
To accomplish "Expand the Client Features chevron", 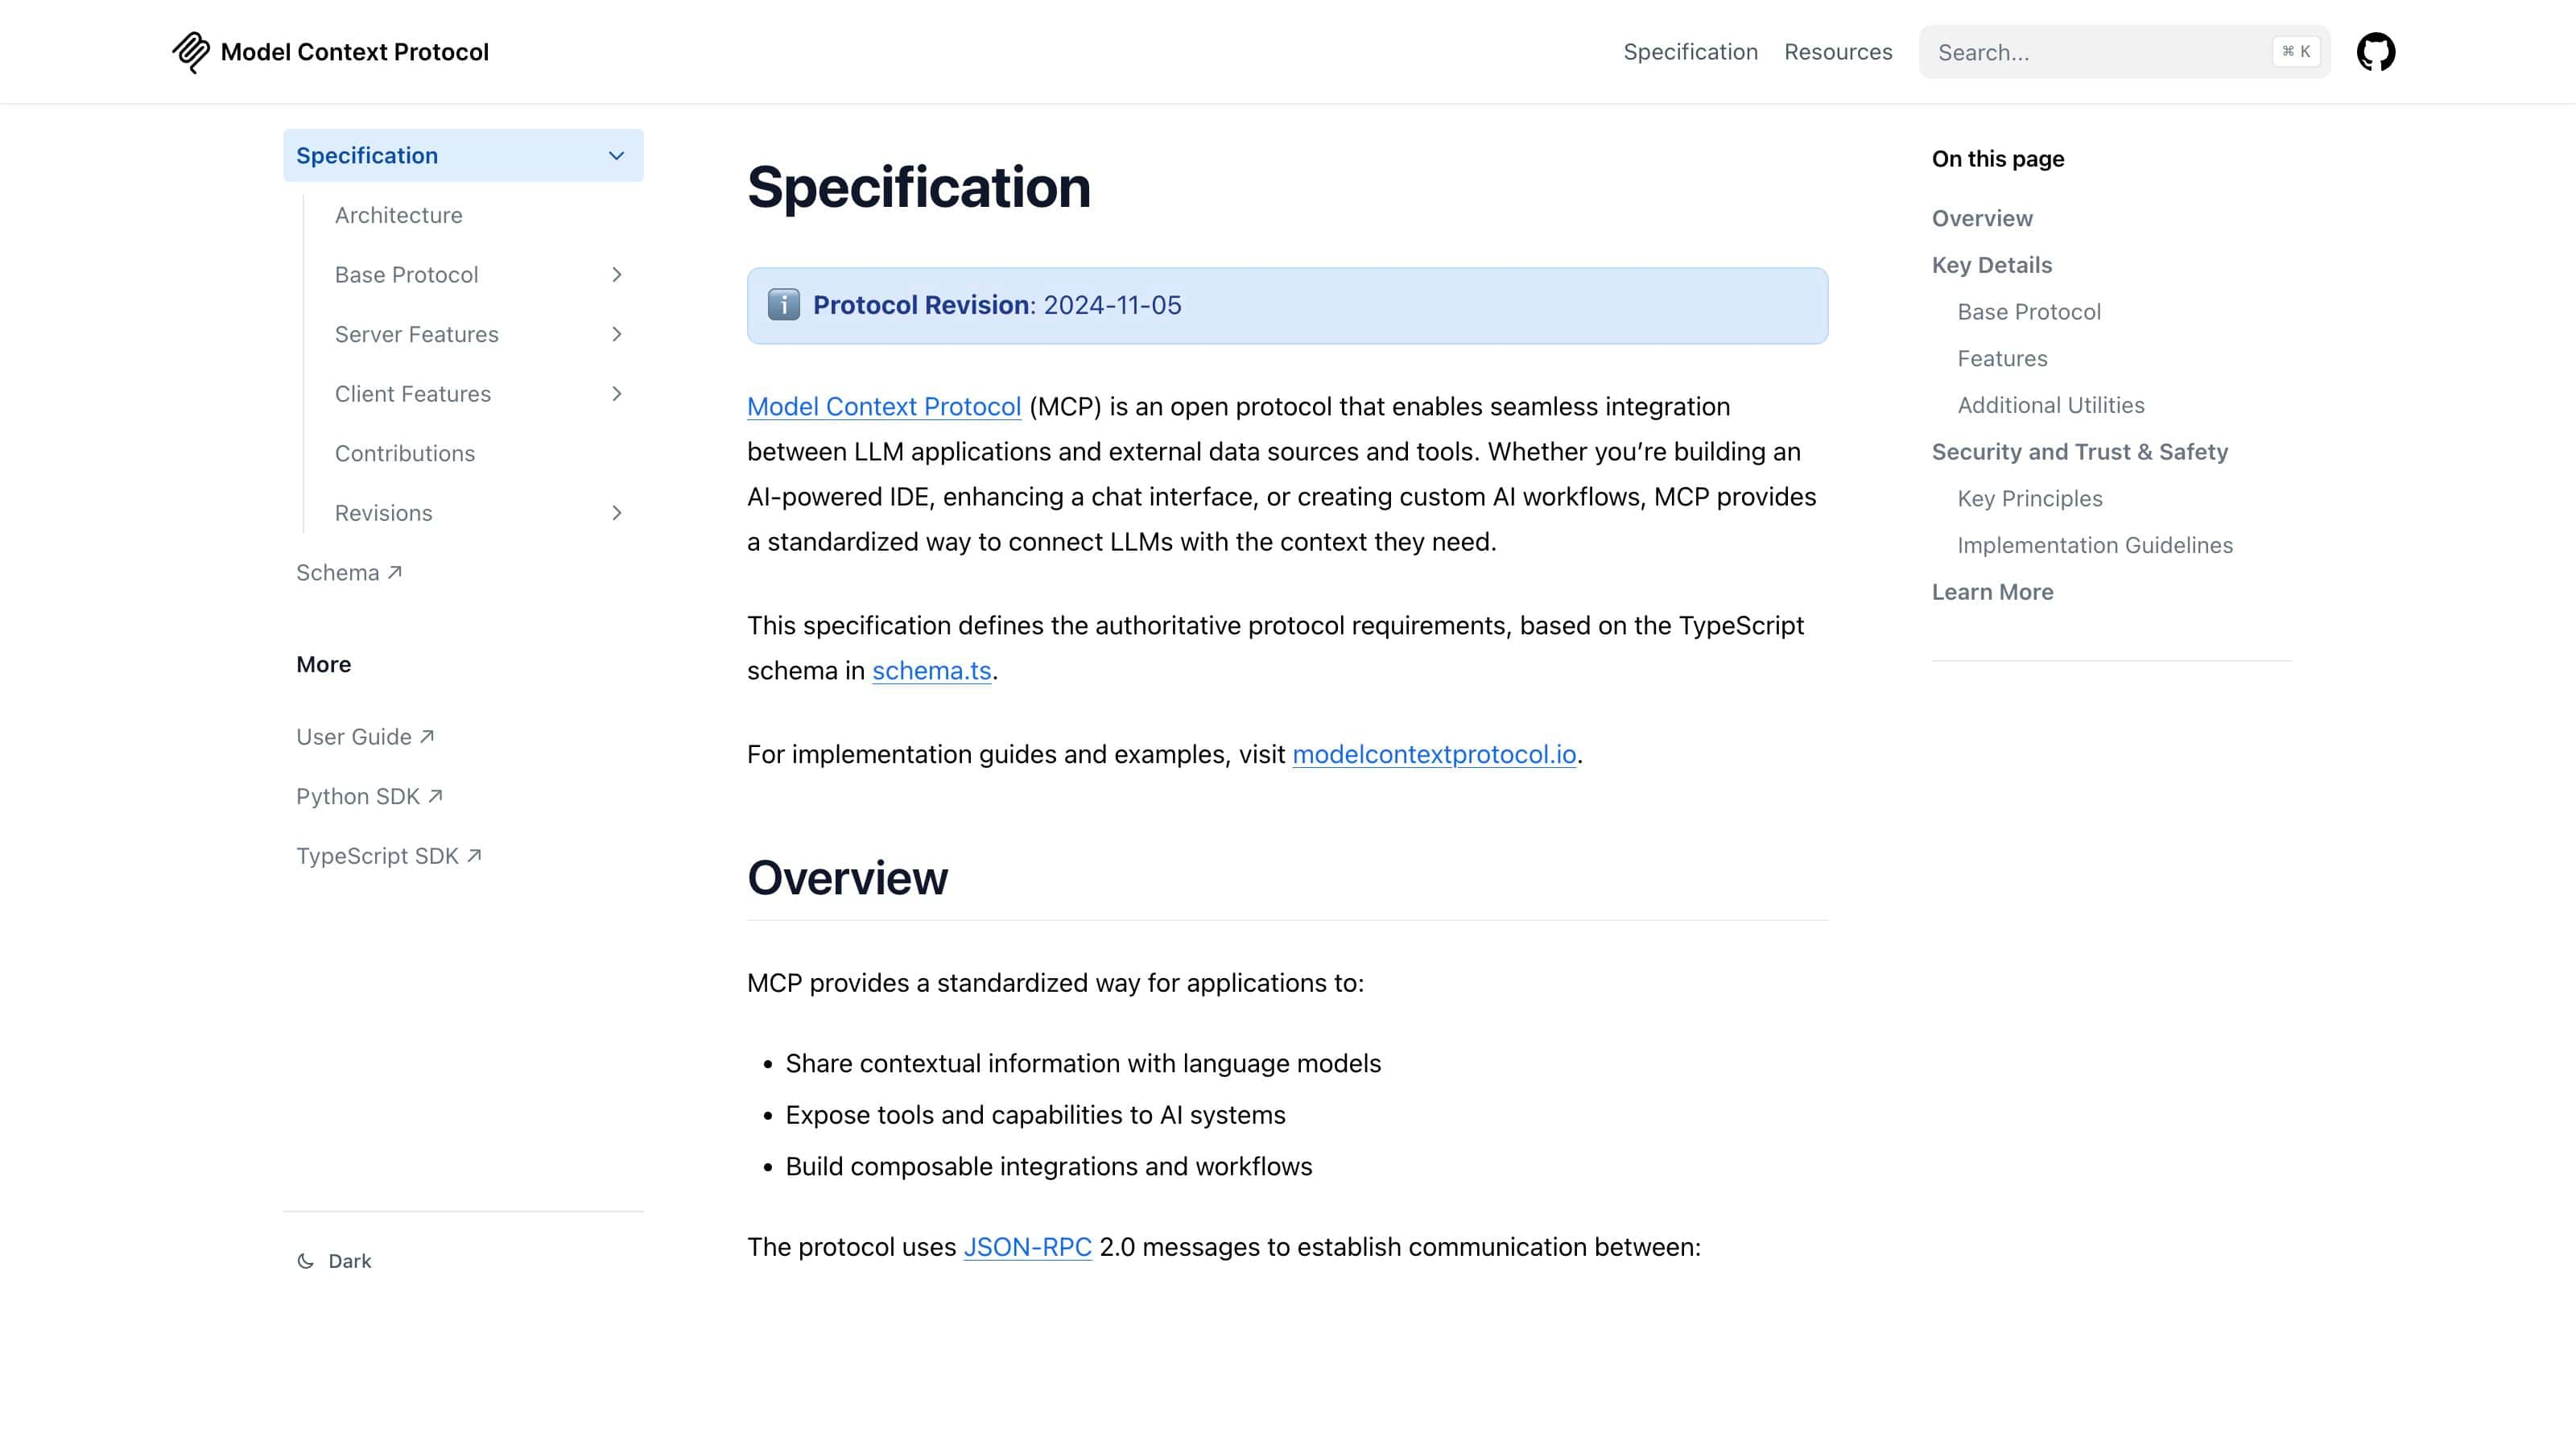I will (616, 394).
